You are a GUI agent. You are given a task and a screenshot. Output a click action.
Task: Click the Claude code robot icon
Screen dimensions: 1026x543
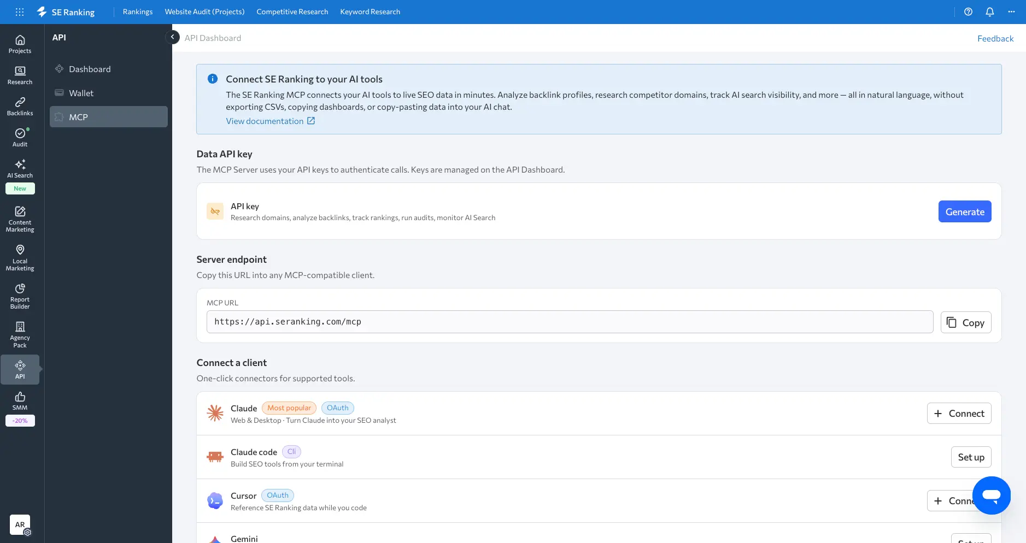(215, 457)
